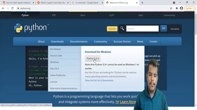
Task: Bookmark this page with the star icon
Action: [x=171, y=8]
